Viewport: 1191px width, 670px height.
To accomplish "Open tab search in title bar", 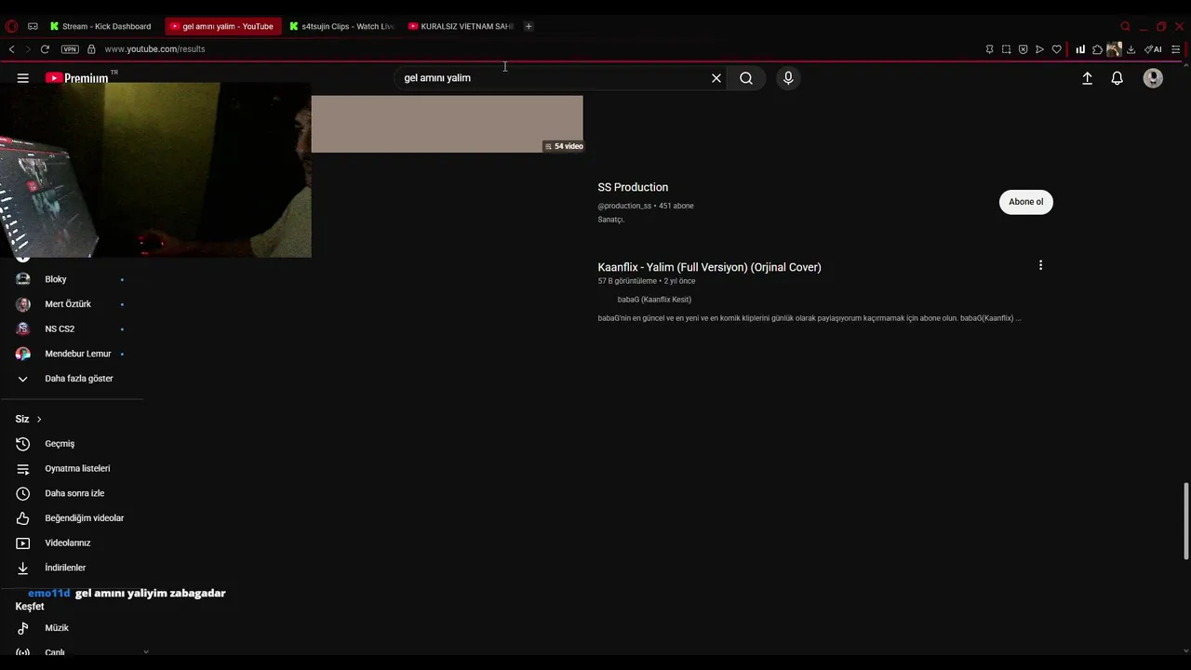I will pos(1125,26).
